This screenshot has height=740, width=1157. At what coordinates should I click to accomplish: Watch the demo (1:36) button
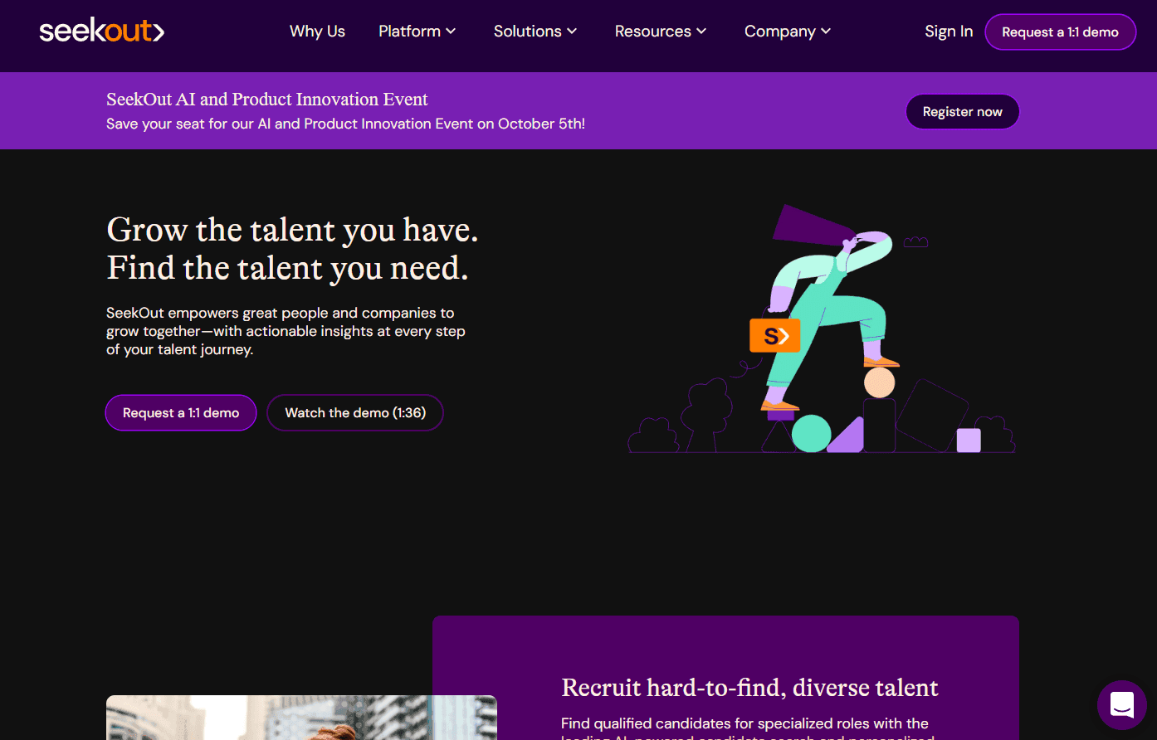coord(355,412)
